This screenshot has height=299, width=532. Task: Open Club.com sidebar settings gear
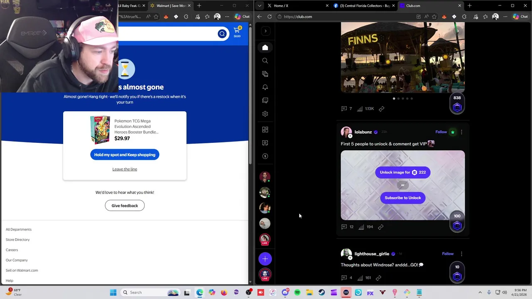265,114
